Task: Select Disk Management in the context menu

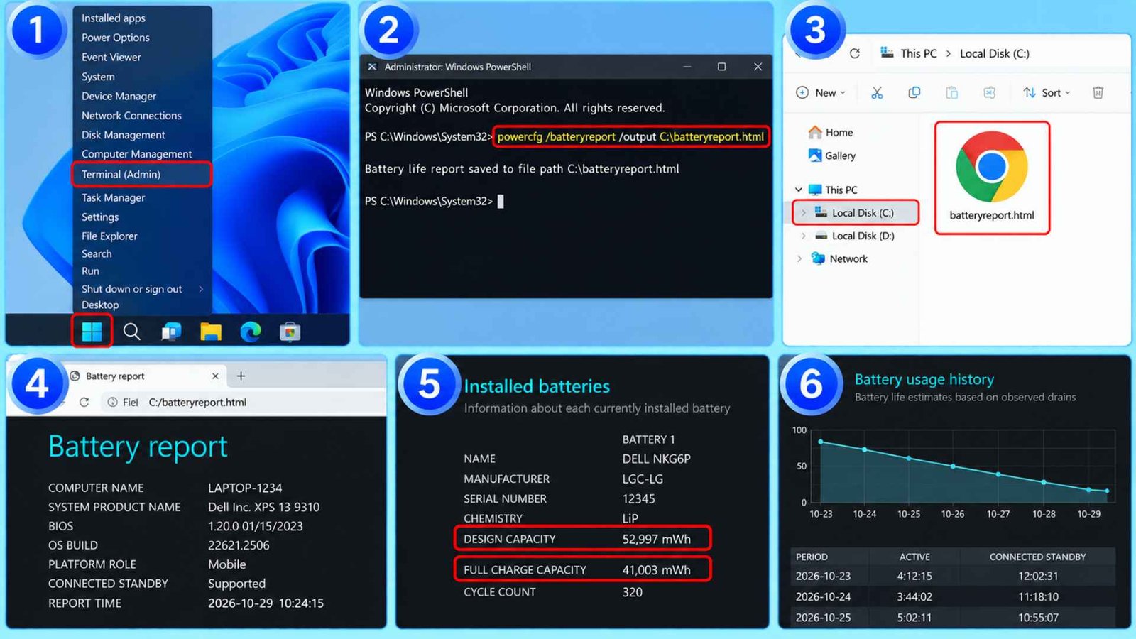Action: pyautogui.click(x=123, y=135)
